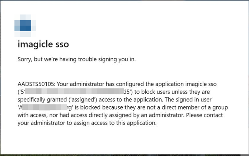This screenshot has height=156, width=249.
Task: Click 'The signed in user' phrase
Action: pos(188,100)
